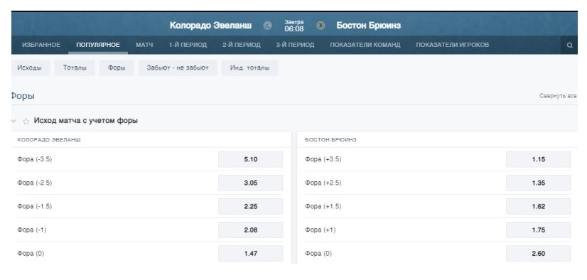This screenshot has height=280, width=587.
Task: Click the Форы section heading
Action: tap(23, 96)
